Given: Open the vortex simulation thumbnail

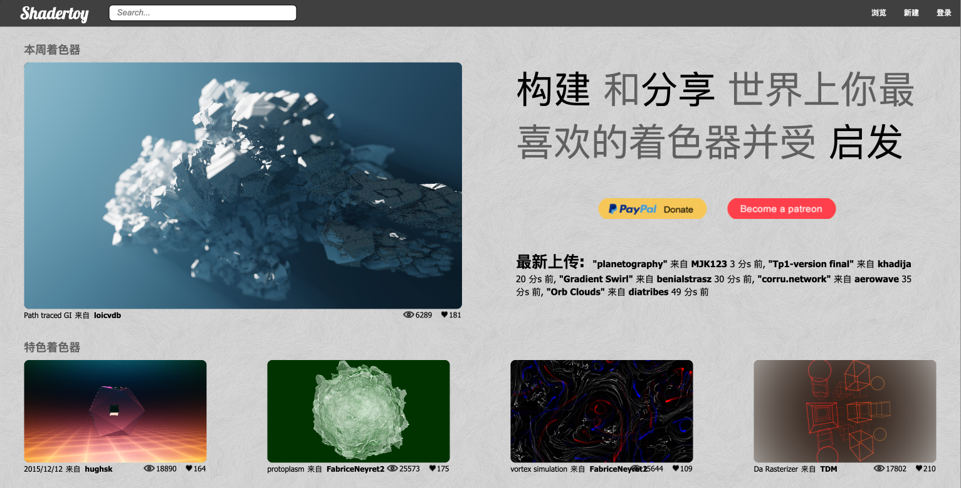Looking at the screenshot, I should point(601,411).
